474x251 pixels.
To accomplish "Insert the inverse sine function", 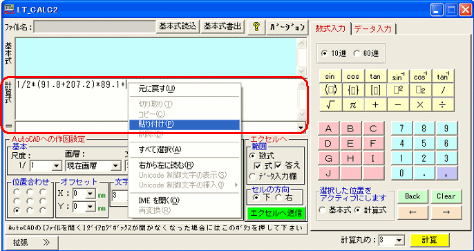I will pyautogui.click(x=398, y=77).
